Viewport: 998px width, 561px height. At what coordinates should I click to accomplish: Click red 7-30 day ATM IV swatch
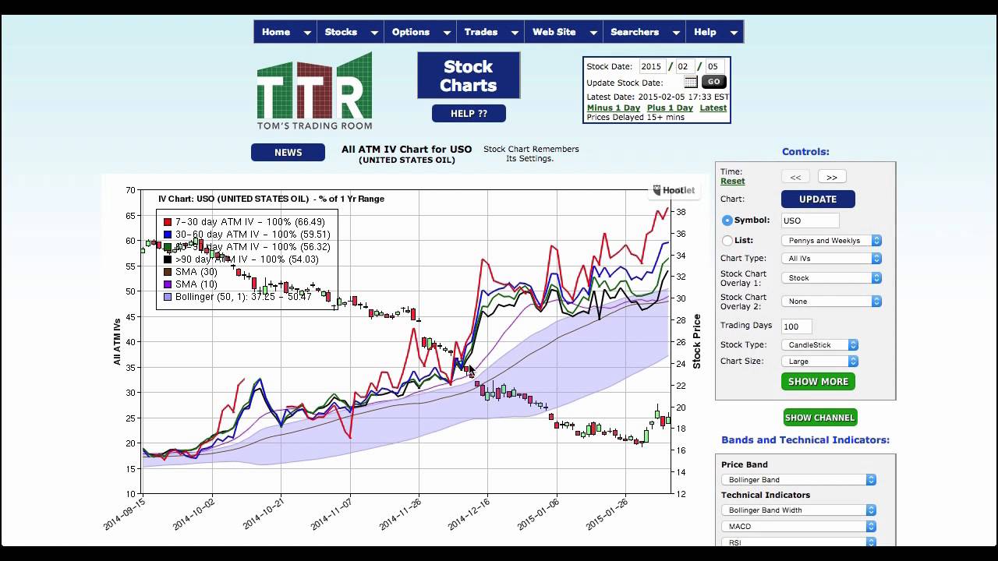pyautogui.click(x=168, y=222)
